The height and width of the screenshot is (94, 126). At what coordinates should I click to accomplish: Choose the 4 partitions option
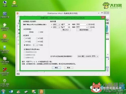point(37,38)
